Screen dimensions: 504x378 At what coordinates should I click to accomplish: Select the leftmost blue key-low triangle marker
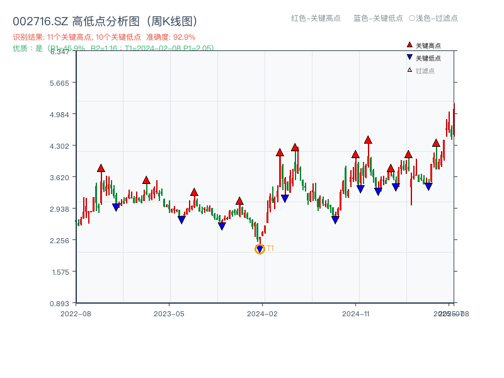click(116, 207)
